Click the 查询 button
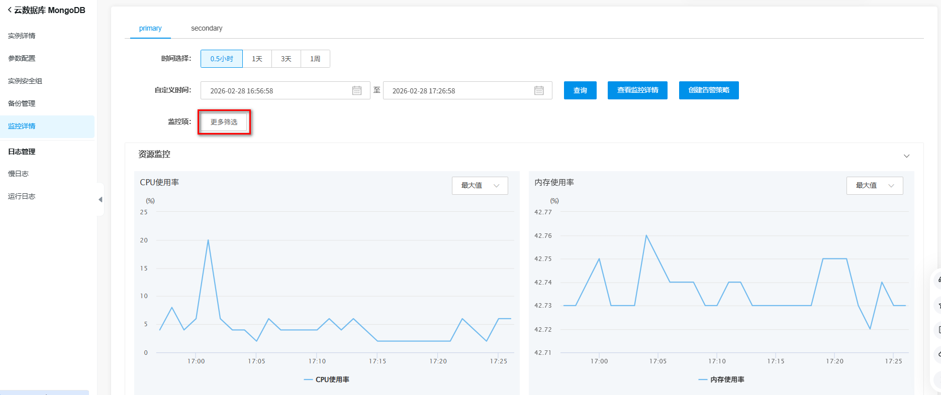This screenshot has width=941, height=395. 580,90
